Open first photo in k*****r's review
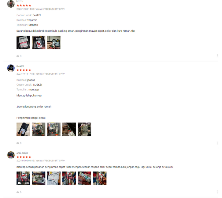This screenshot has height=198, width=222. pos(23,42)
